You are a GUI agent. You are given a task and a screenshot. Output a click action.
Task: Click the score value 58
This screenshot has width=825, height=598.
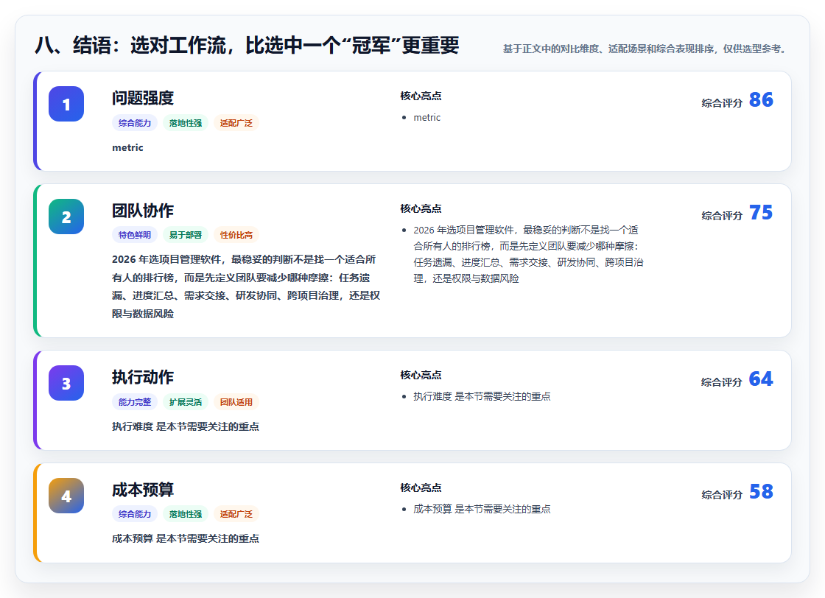click(x=761, y=491)
